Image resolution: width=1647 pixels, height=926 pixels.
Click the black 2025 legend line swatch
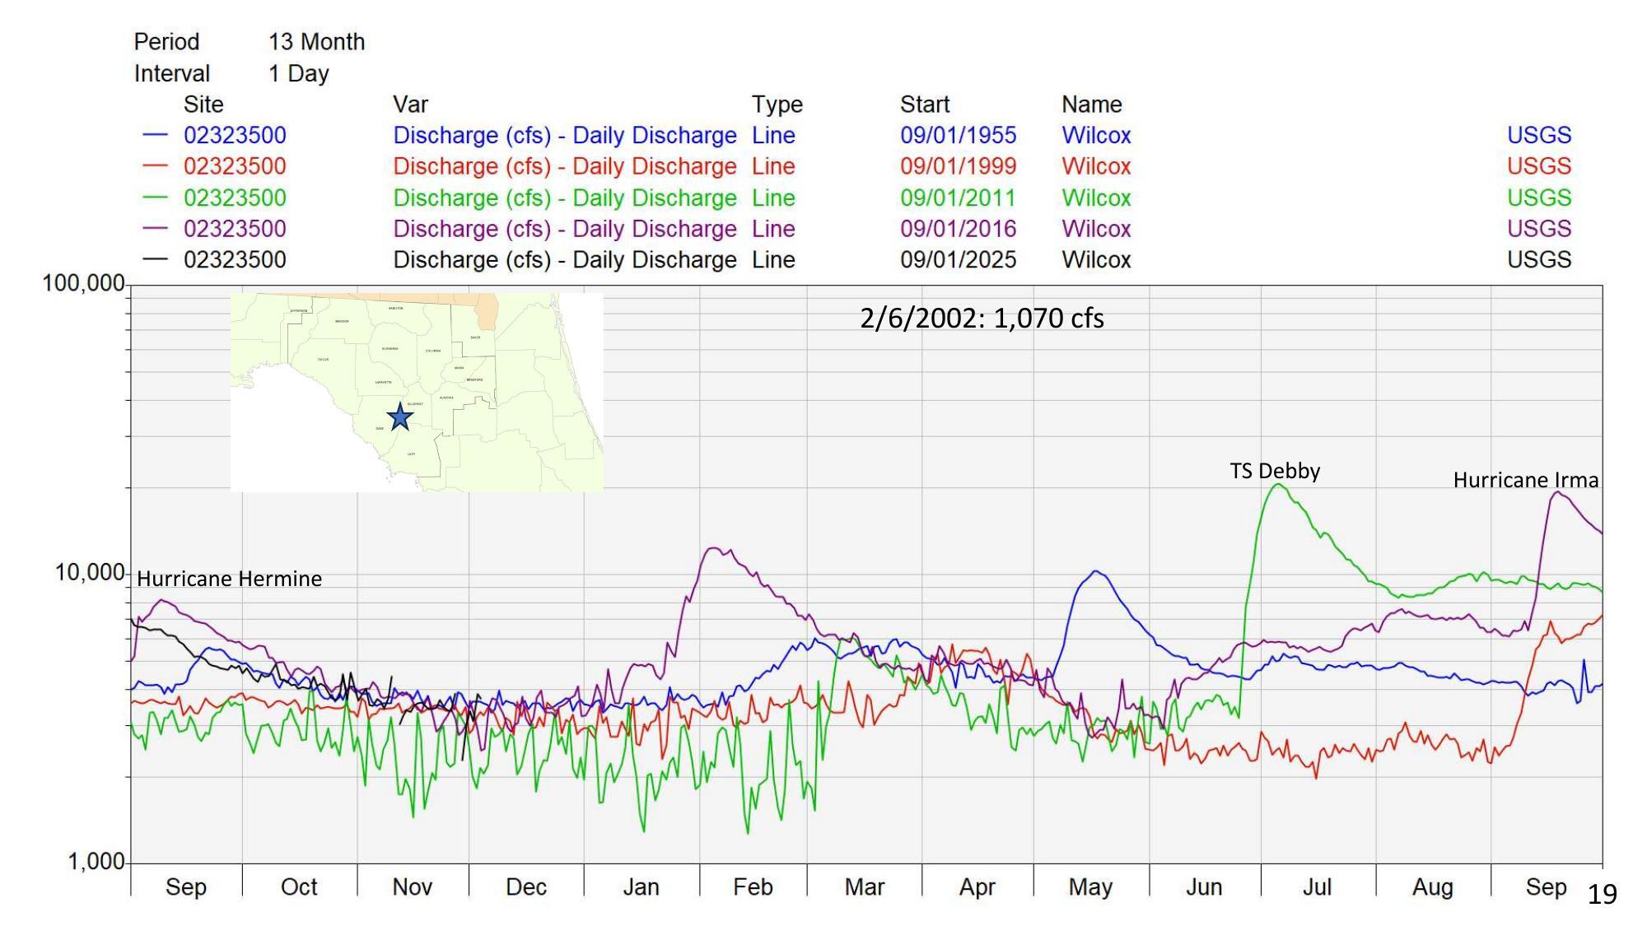click(155, 260)
